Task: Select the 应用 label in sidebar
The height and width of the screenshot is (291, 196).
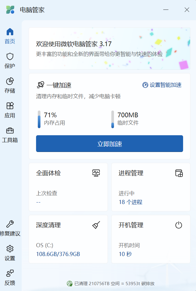Action: [10, 115]
